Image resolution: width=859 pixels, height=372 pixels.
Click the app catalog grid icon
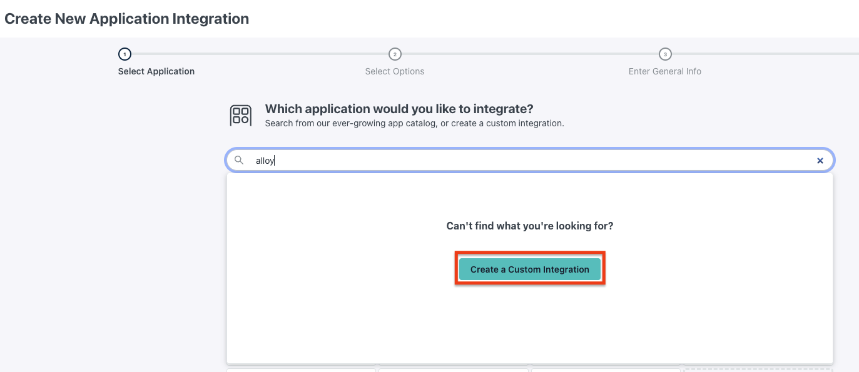point(241,115)
